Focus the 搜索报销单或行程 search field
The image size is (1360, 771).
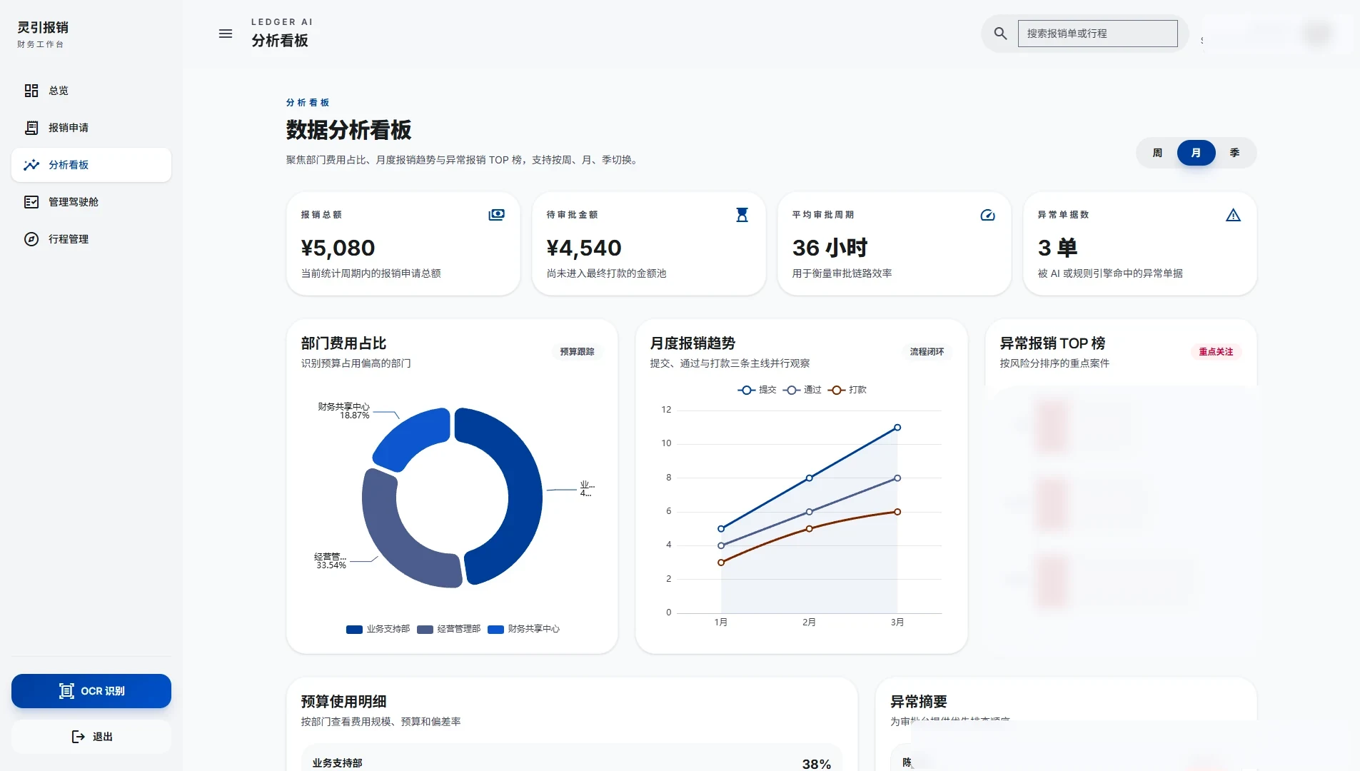[1097, 34]
